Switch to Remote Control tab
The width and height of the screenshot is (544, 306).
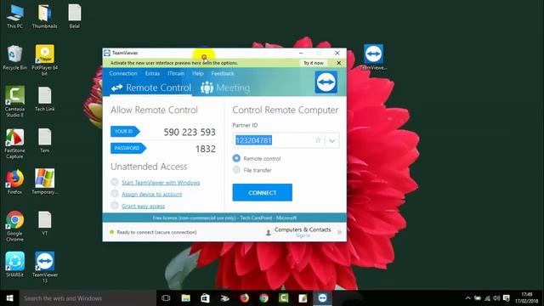click(151, 88)
